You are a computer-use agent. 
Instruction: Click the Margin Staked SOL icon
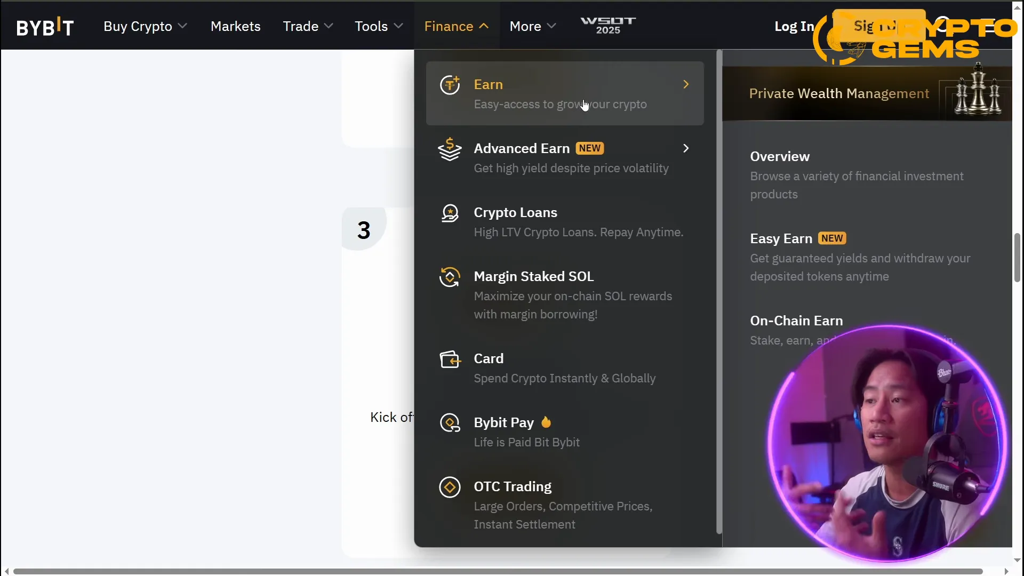(450, 277)
